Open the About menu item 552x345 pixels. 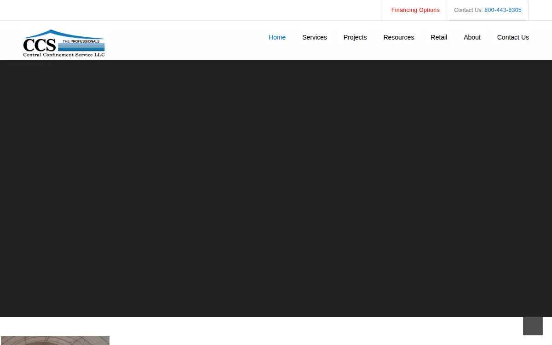tap(472, 37)
